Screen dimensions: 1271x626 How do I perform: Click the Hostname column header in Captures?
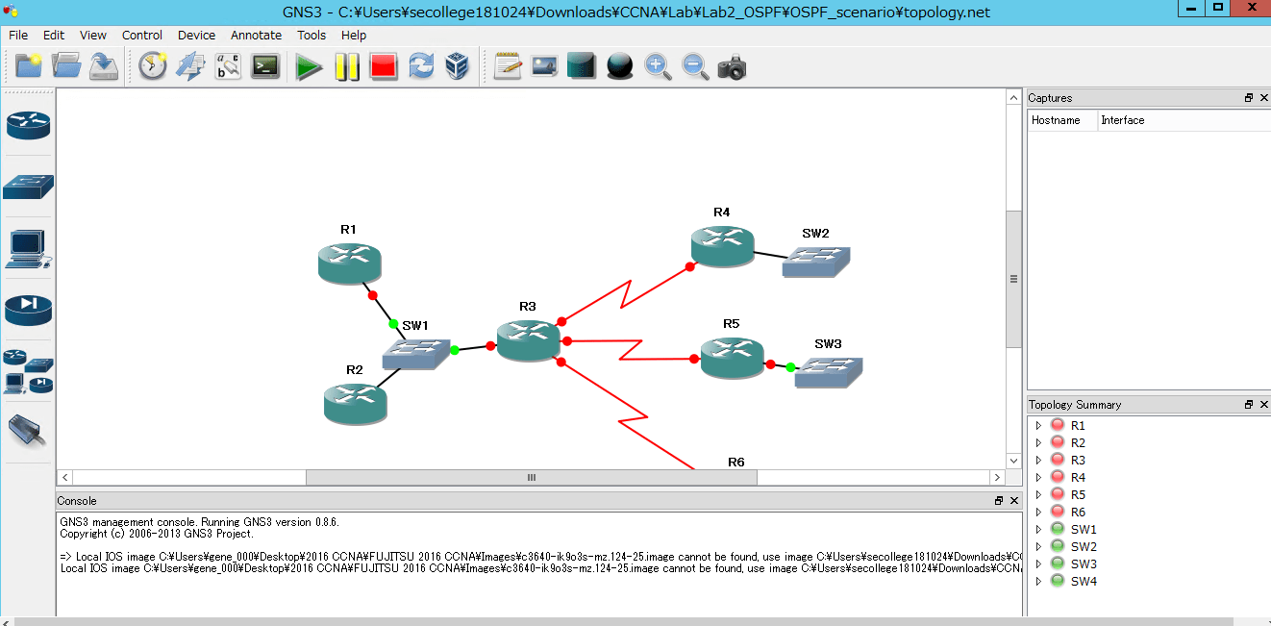[1062, 120]
